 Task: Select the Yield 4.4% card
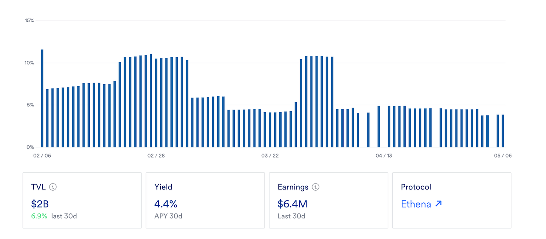pyautogui.click(x=205, y=200)
